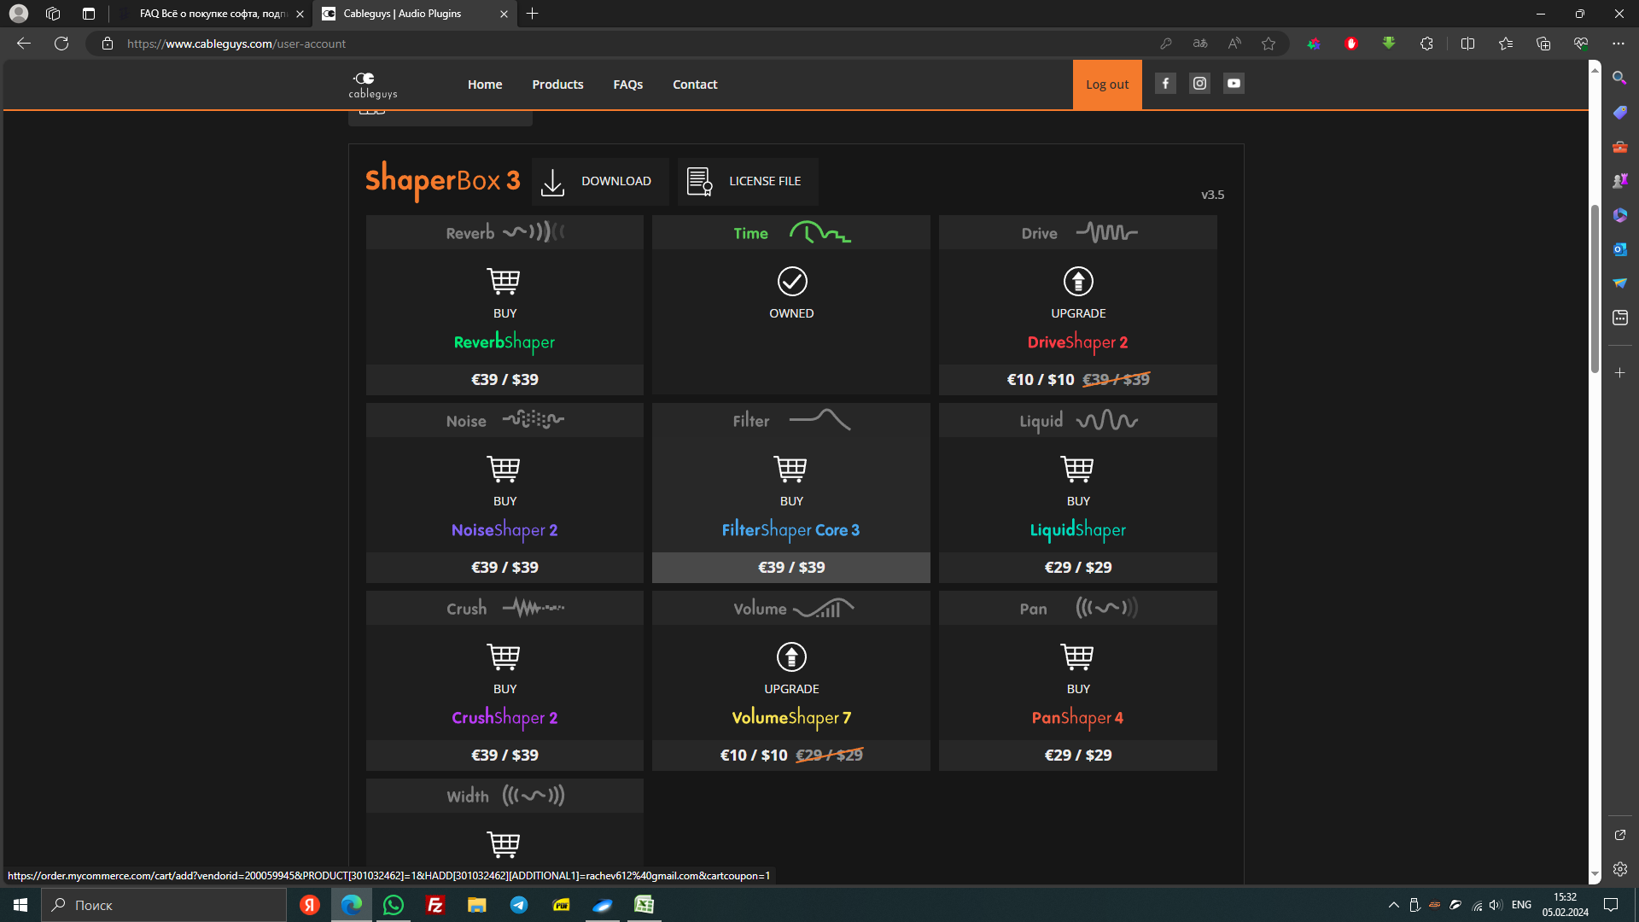Open the Home menu item

click(485, 85)
